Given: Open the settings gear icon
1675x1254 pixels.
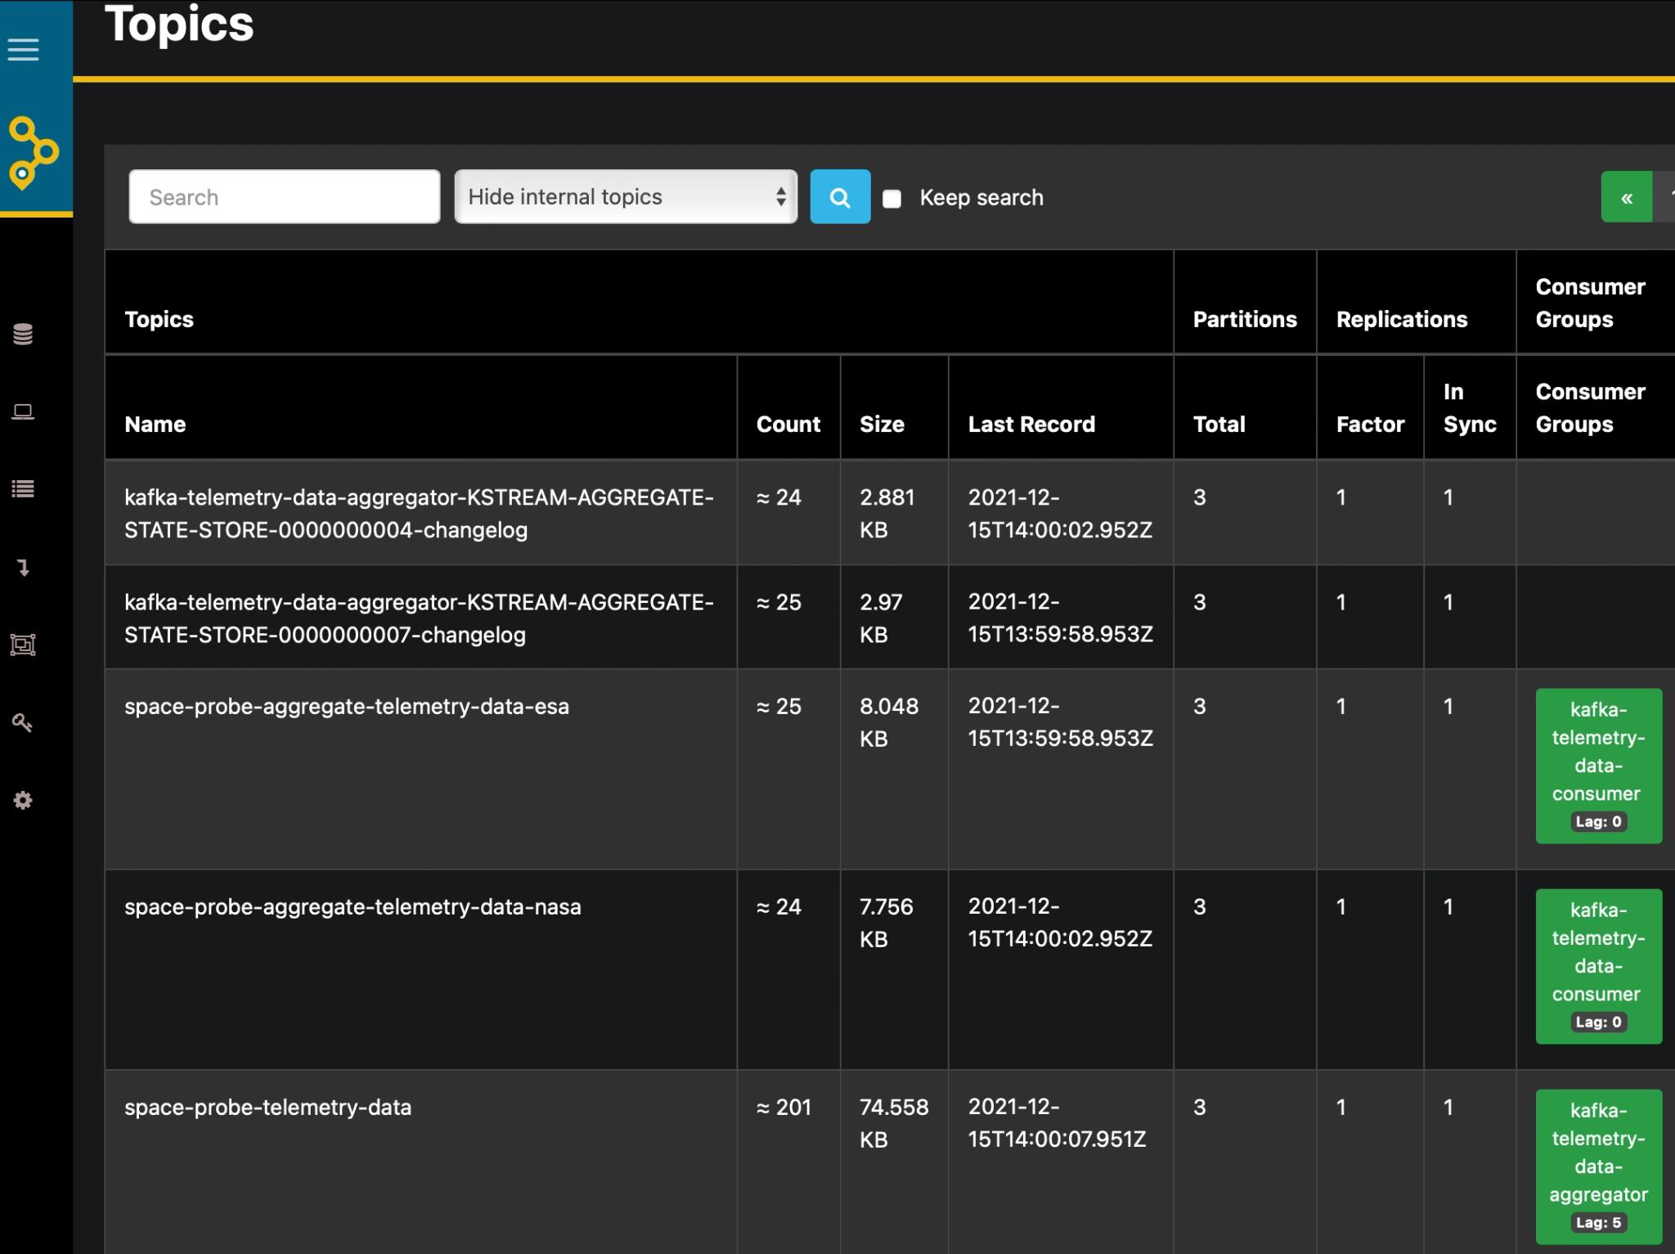Looking at the screenshot, I should [23, 800].
